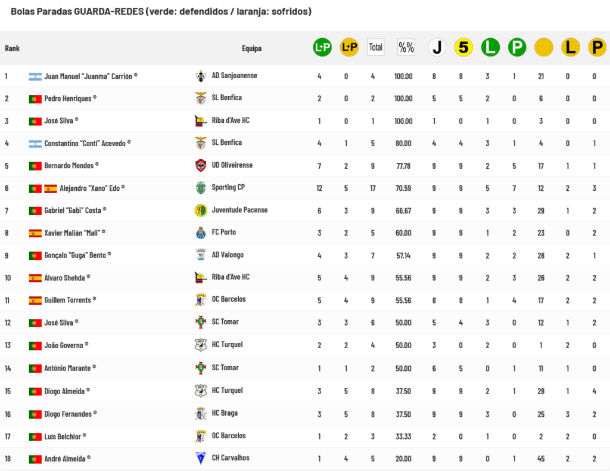The width and height of the screenshot is (610, 471).
Task: Click the green L+P column header icon
Action: [322, 47]
